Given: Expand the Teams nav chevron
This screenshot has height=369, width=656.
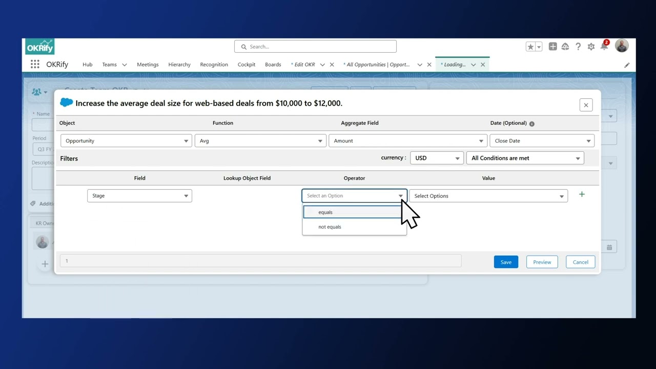Looking at the screenshot, I should point(124,65).
